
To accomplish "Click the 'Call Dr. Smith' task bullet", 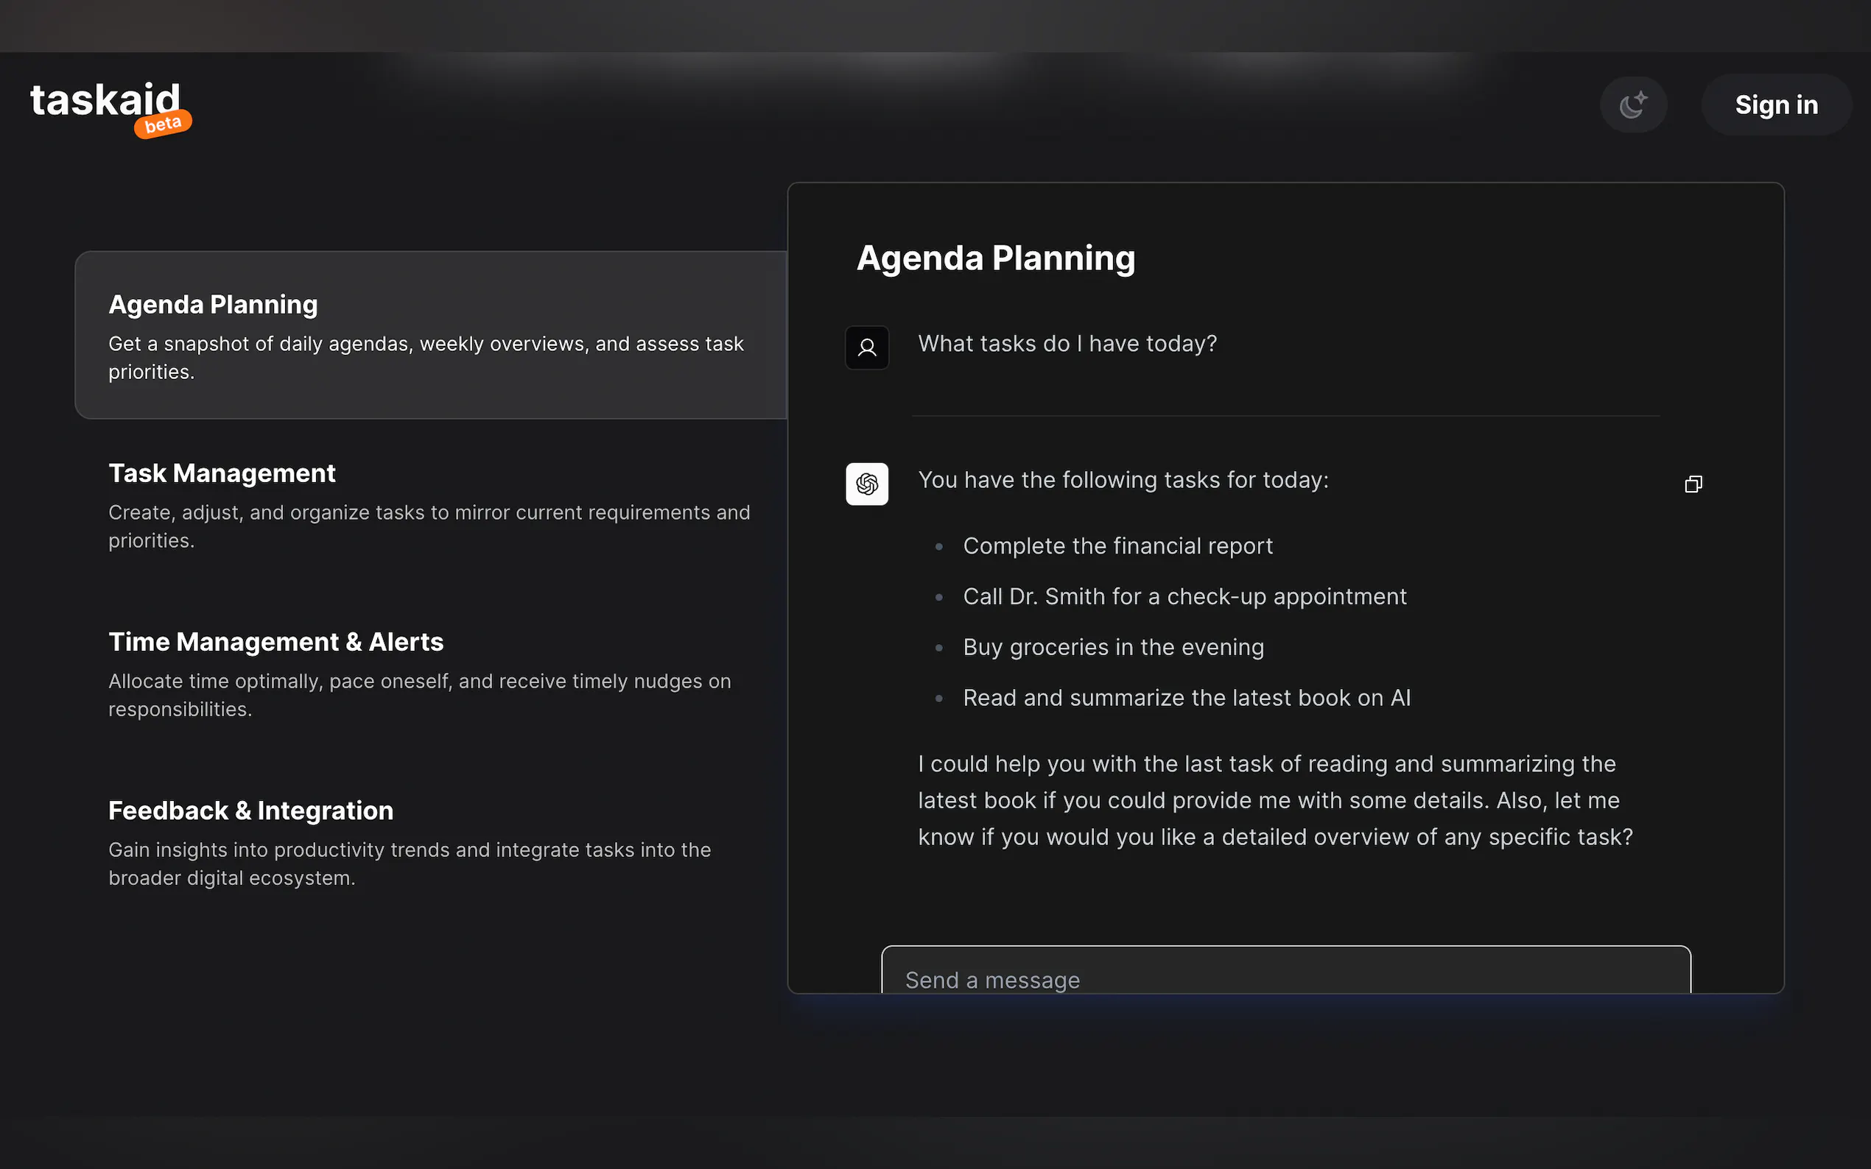I will pos(1184,597).
